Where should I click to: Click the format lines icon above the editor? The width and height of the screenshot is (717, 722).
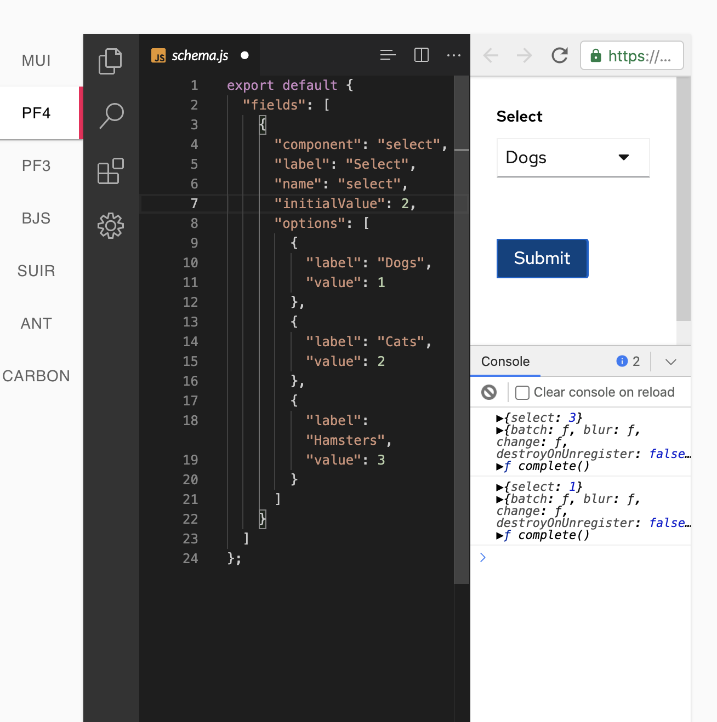click(x=388, y=55)
